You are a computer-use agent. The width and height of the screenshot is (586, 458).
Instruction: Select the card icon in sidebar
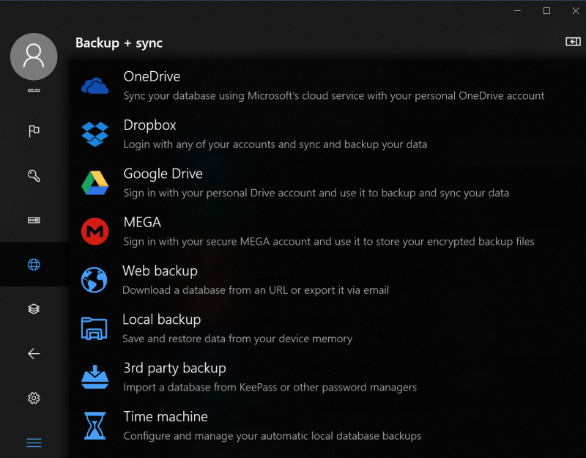pyautogui.click(x=34, y=220)
